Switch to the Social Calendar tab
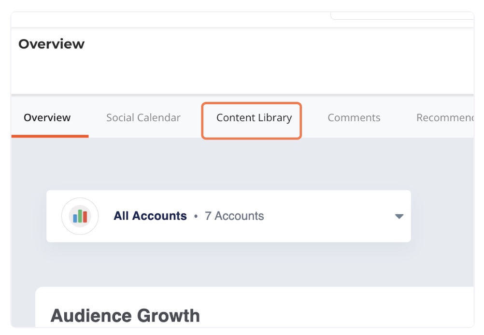This screenshot has width=484, height=335. [x=143, y=118]
